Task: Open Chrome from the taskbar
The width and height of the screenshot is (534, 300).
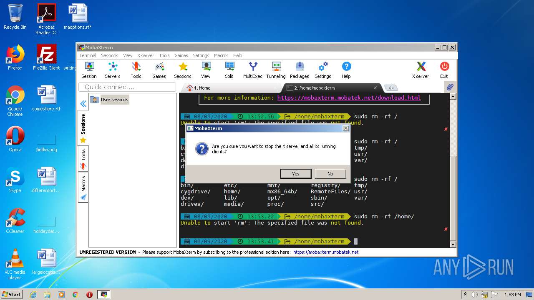Action: tap(76, 295)
